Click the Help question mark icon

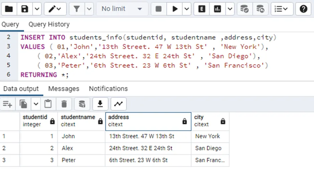coord(303,9)
